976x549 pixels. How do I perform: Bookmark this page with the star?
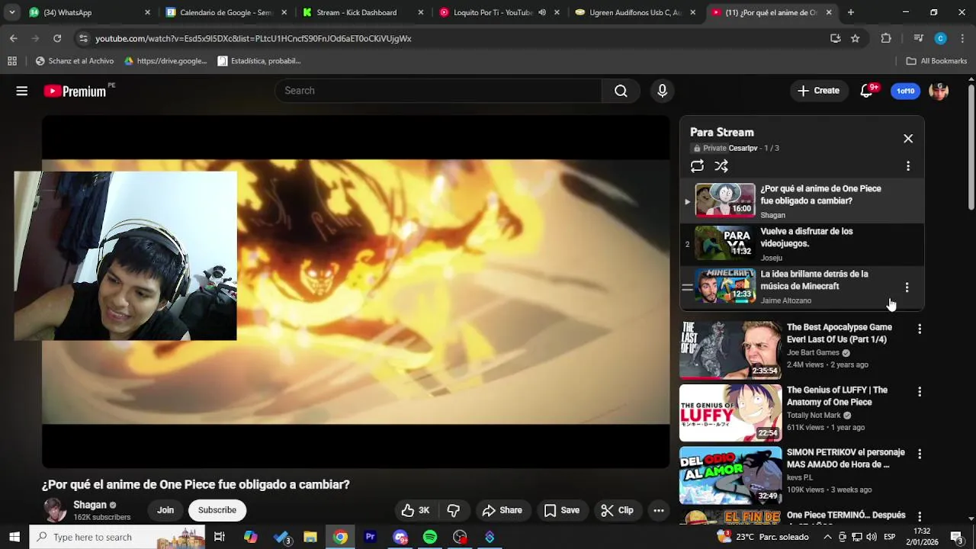(856, 38)
